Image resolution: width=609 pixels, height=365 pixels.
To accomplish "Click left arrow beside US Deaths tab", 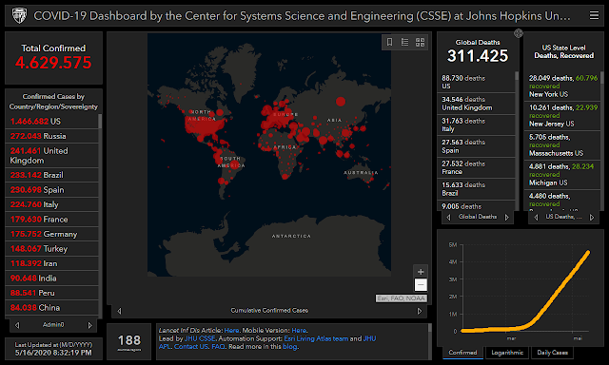I will pos(536,218).
